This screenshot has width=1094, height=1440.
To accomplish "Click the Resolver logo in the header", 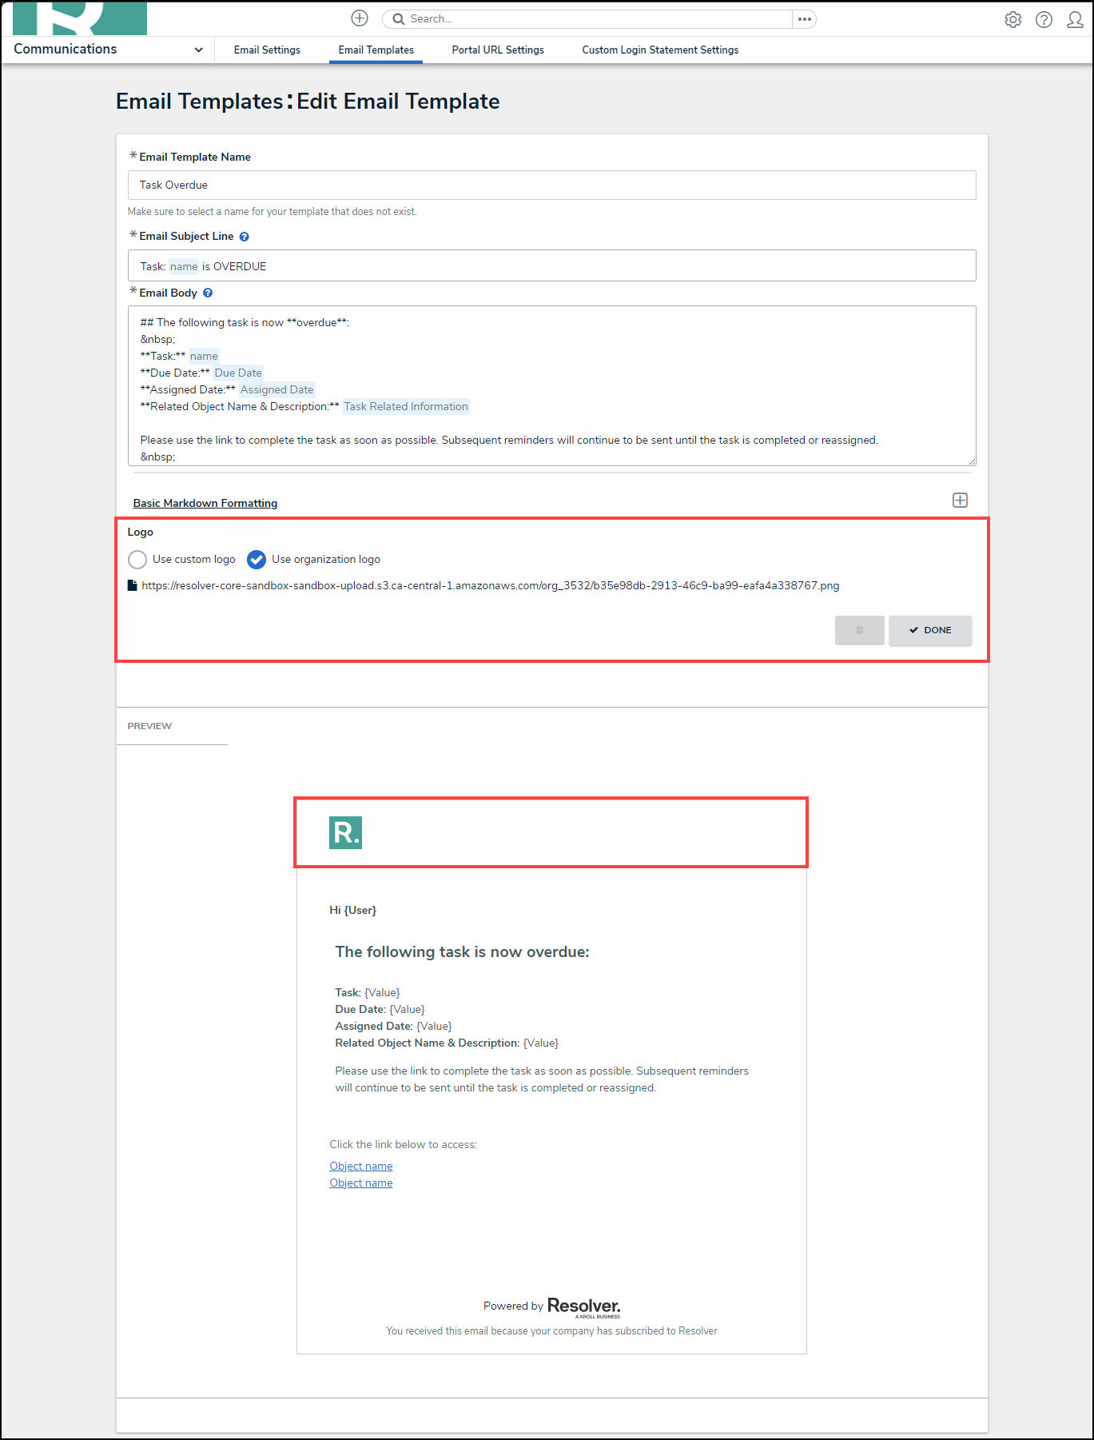I will click(80, 18).
